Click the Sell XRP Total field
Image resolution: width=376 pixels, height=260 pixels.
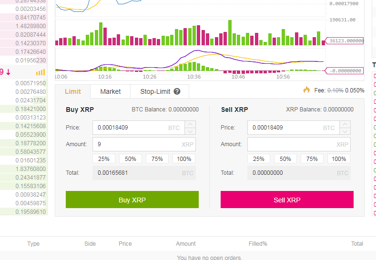[x=299, y=173]
